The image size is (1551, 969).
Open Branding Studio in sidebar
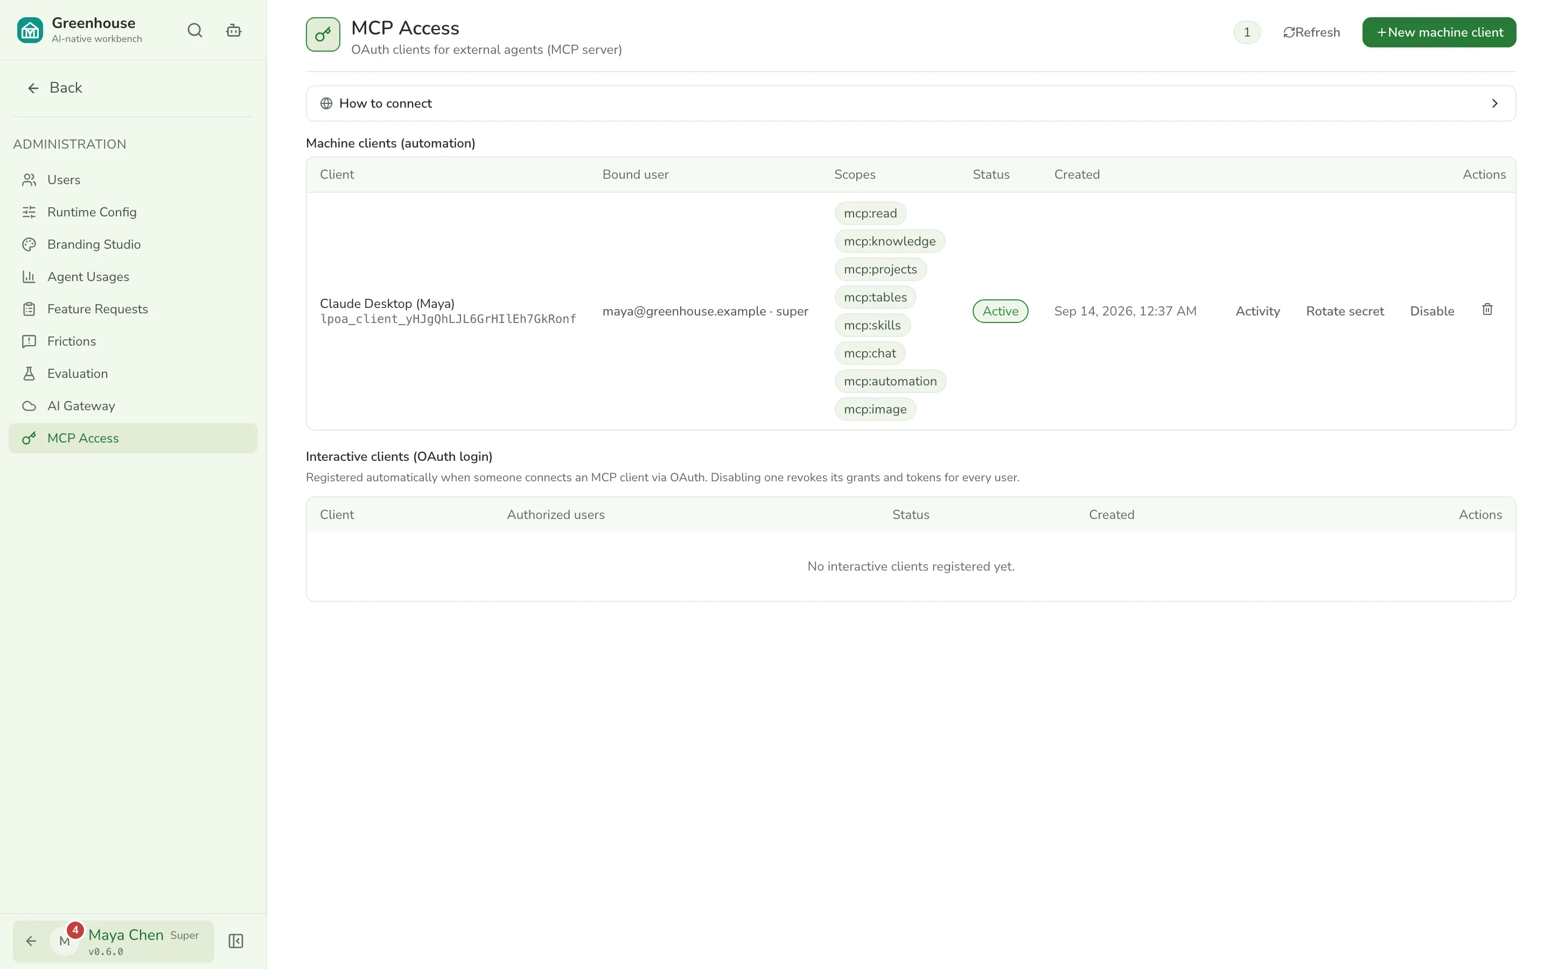tap(132, 244)
